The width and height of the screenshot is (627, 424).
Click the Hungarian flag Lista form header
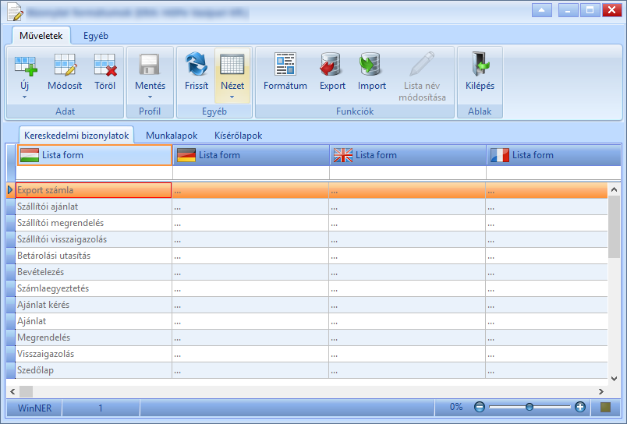coord(94,155)
